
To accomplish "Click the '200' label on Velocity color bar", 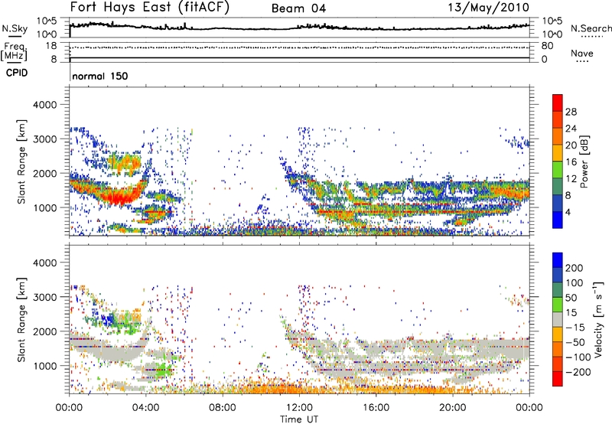I will (575, 268).
